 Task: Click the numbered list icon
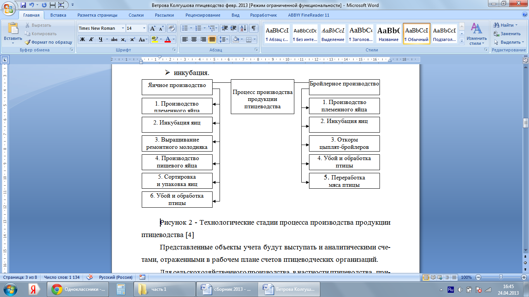click(x=199, y=28)
